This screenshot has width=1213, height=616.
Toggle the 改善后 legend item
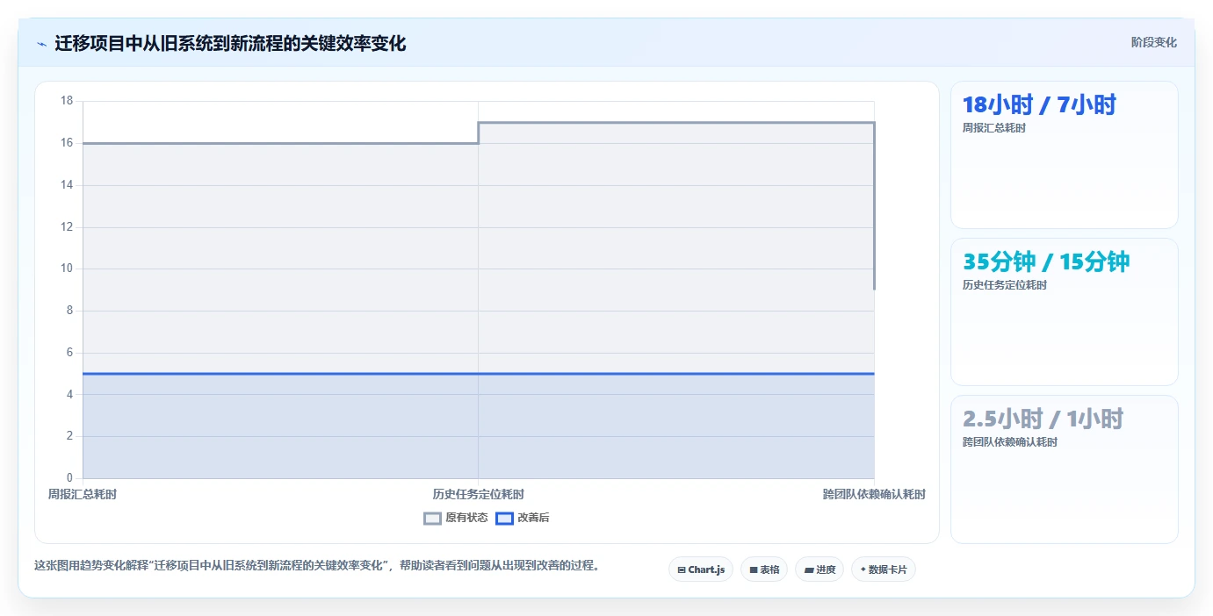pyautogui.click(x=523, y=518)
